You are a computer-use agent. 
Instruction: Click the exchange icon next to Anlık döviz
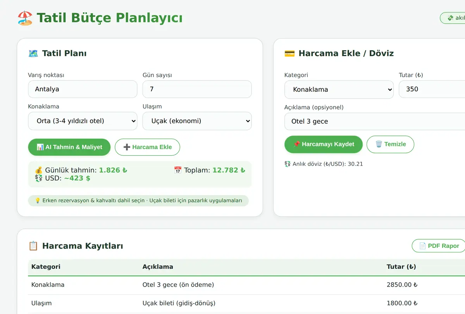pos(288,164)
